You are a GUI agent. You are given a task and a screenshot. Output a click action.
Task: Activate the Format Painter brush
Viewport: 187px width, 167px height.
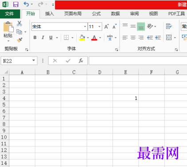pyautogui.click(x=19, y=40)
